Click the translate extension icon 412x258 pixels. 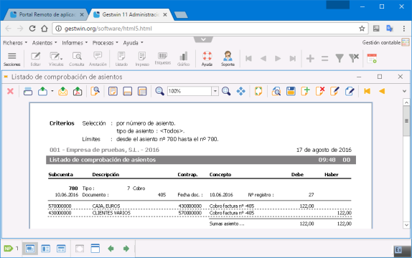point(390,29)
